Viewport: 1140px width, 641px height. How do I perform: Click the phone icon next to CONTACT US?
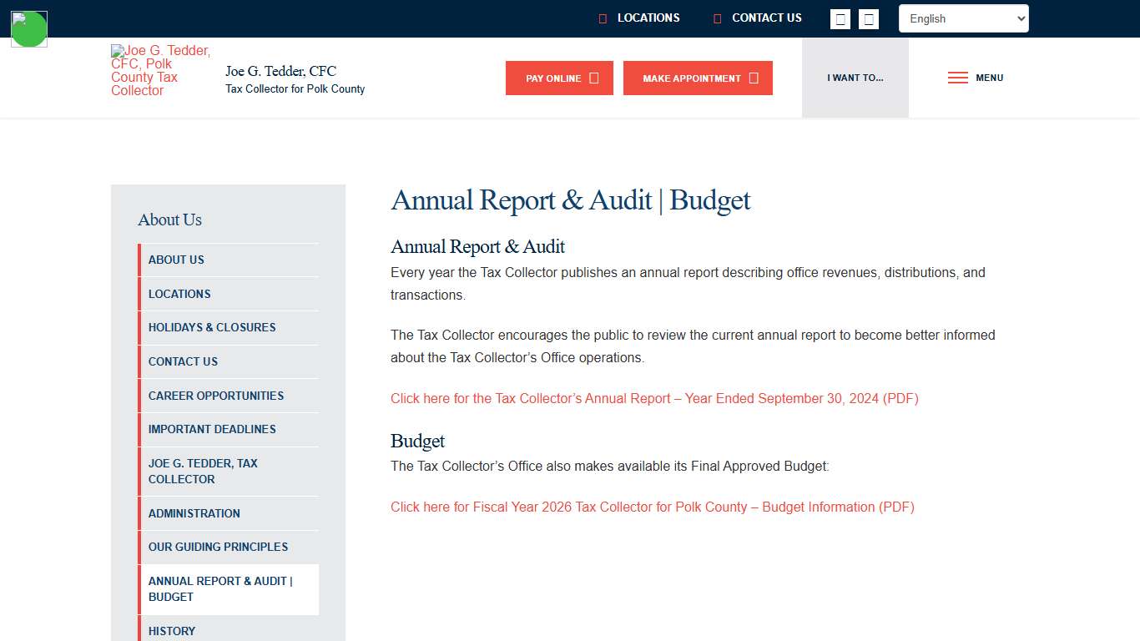[x=716, y=18]
